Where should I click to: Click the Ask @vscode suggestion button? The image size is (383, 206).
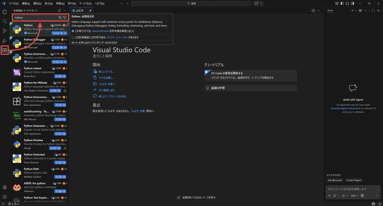334,180
